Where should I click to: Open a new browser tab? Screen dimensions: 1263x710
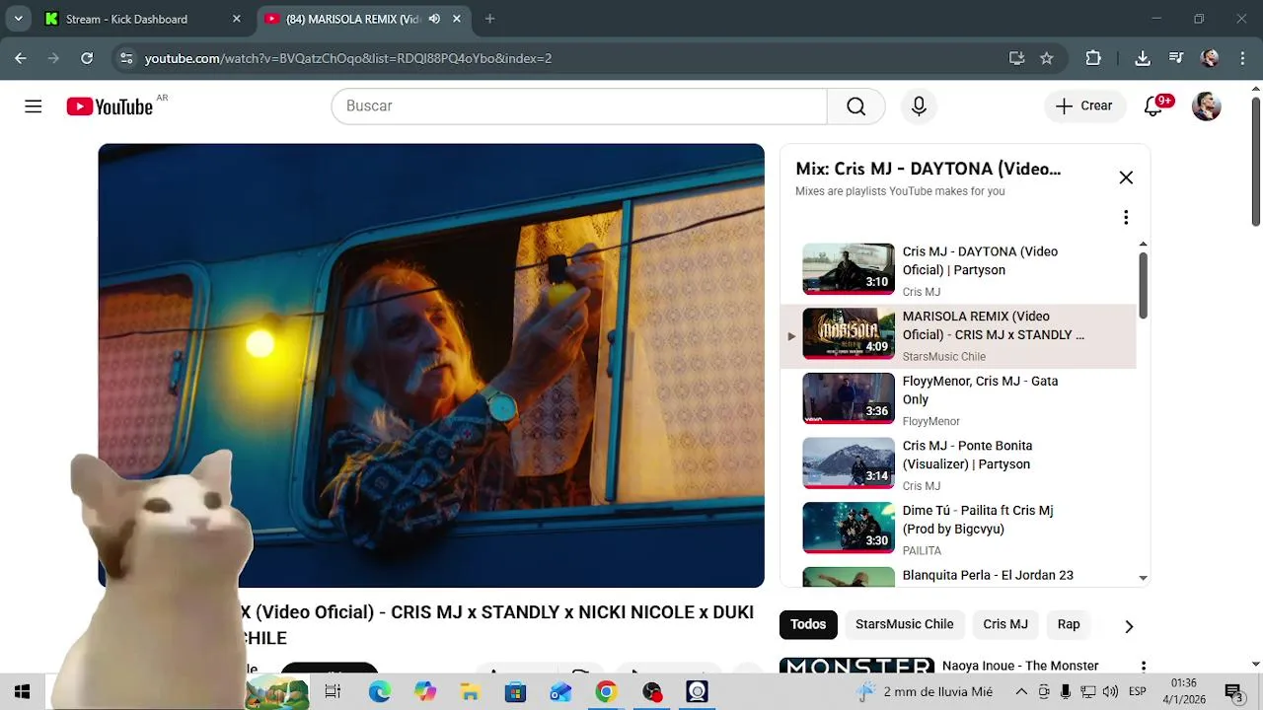490,19
